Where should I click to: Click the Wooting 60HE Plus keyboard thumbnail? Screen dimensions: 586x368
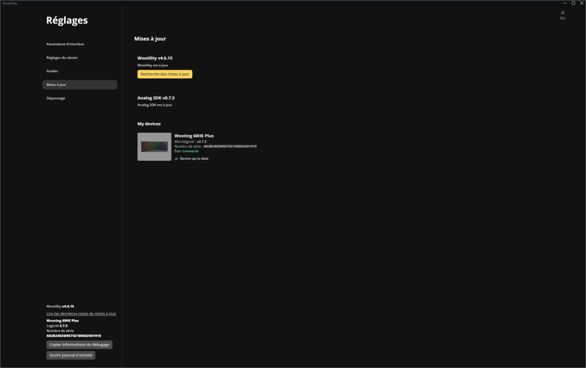tap(155, 147)
